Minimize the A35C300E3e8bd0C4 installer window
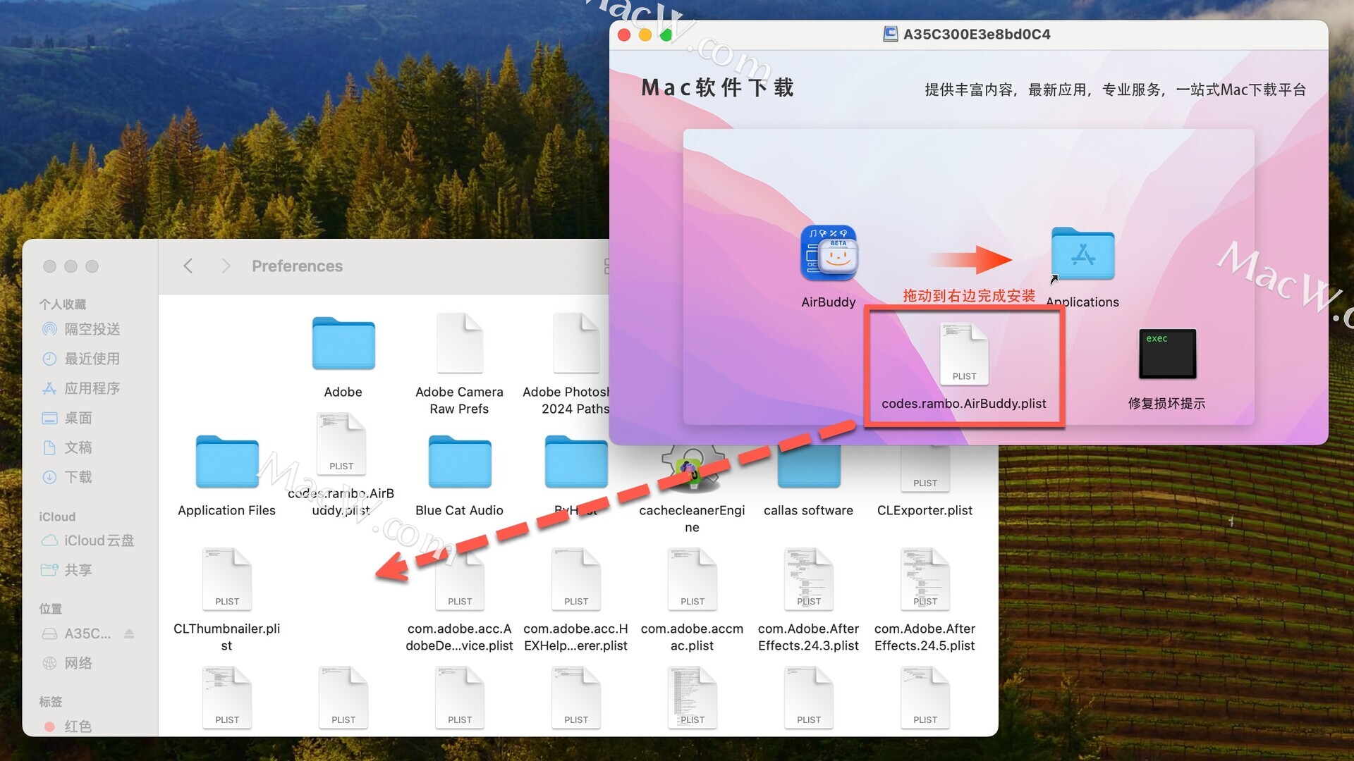 [645, 35]
